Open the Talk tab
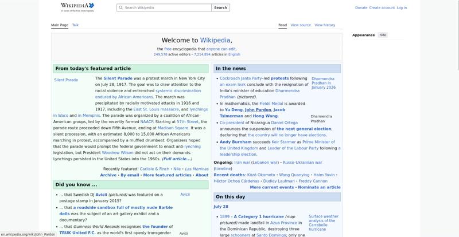 click(75, 25)
